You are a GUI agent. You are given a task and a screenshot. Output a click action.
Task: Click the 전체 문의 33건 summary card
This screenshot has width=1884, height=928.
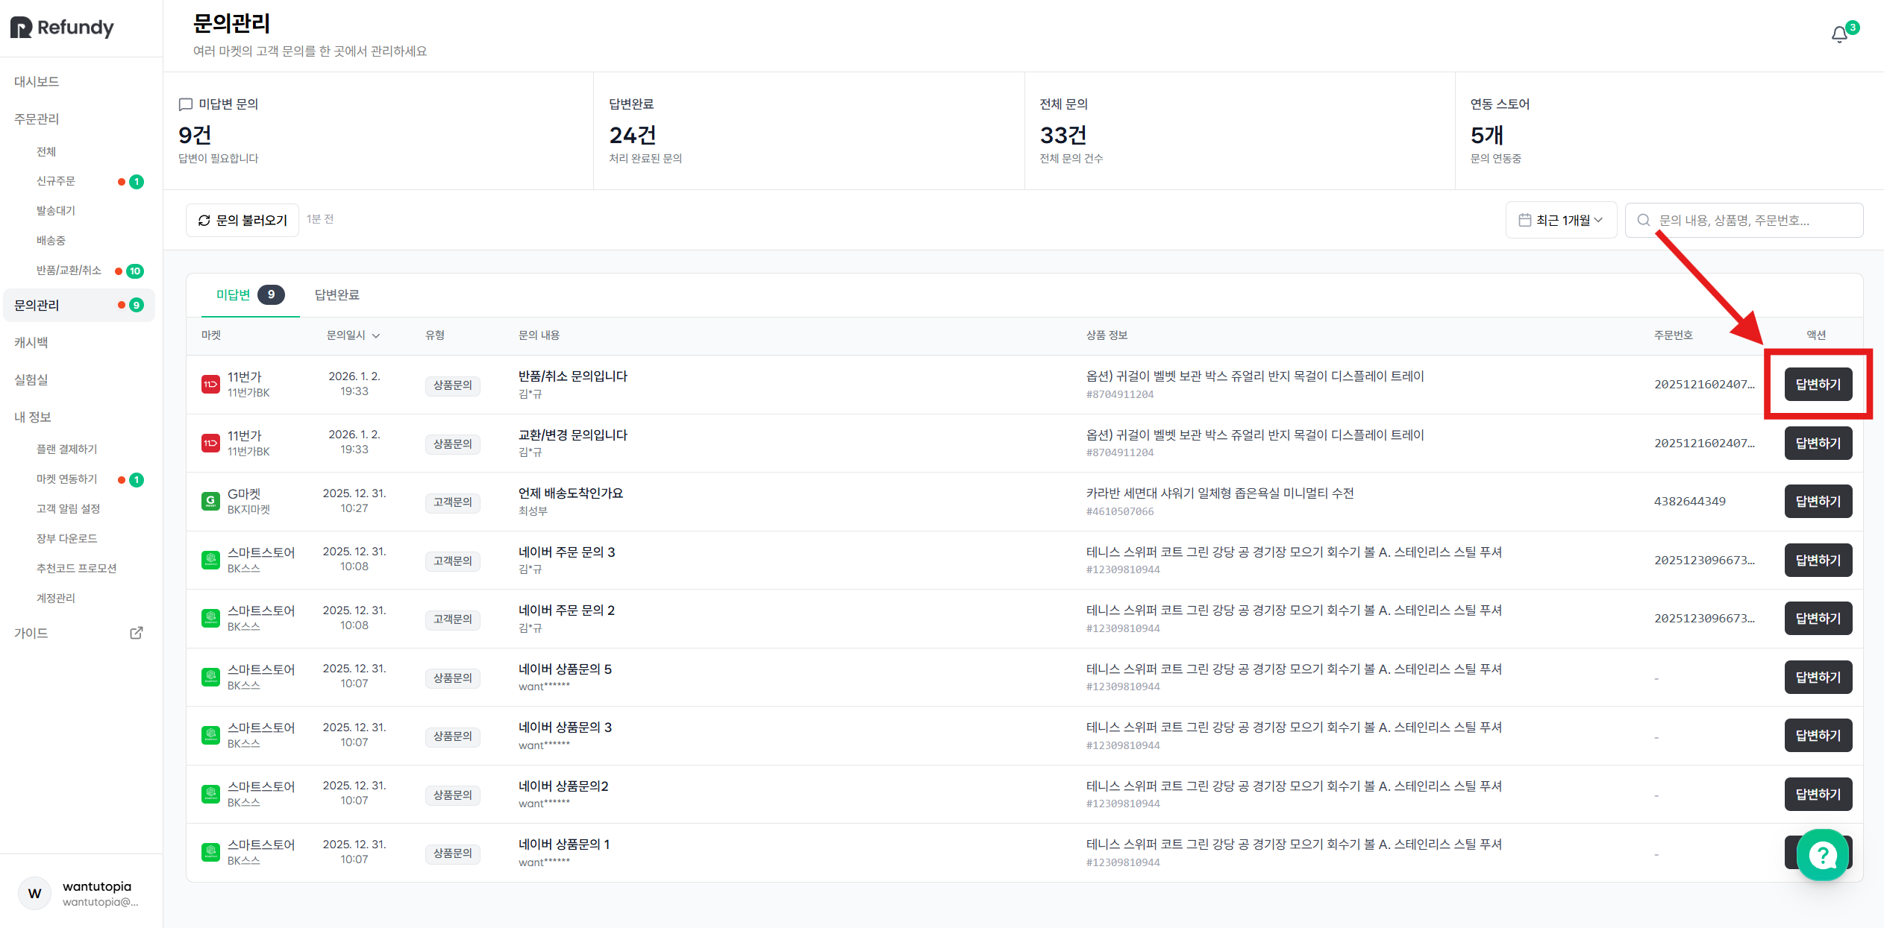coord(1239,131)
